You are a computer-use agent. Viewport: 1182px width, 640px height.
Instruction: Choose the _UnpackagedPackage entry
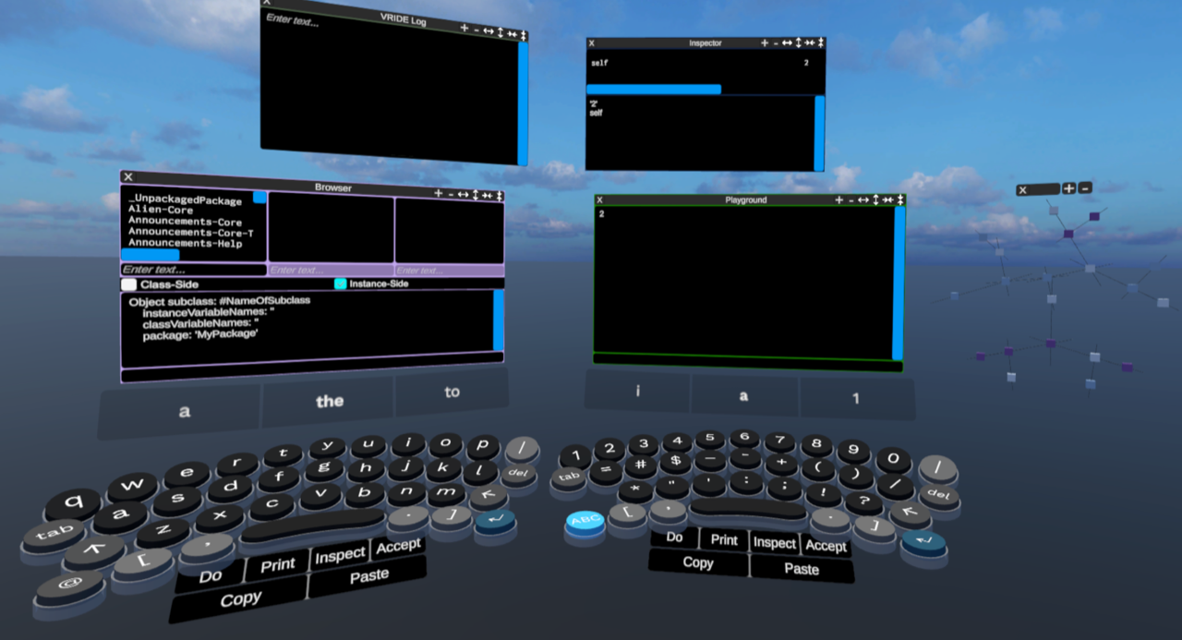[x=185, y=200]
